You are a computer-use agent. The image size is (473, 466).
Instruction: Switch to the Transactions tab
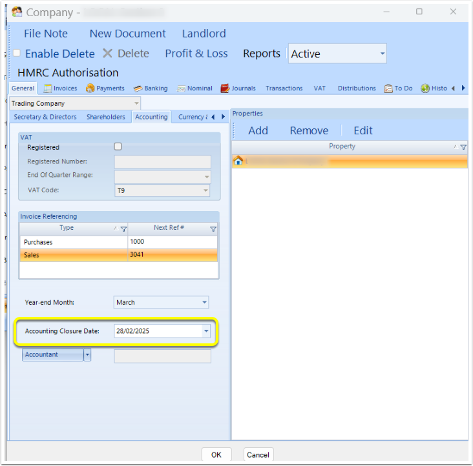click(x=284, y=88)
